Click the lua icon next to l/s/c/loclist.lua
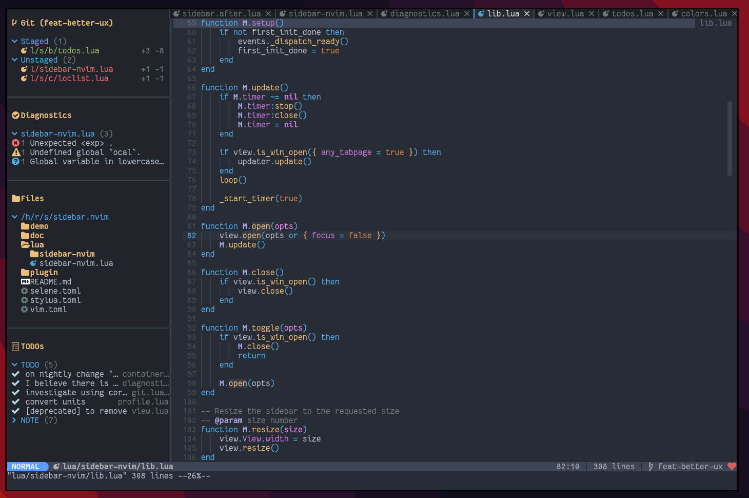749x498 pixels. click(24, 79)
